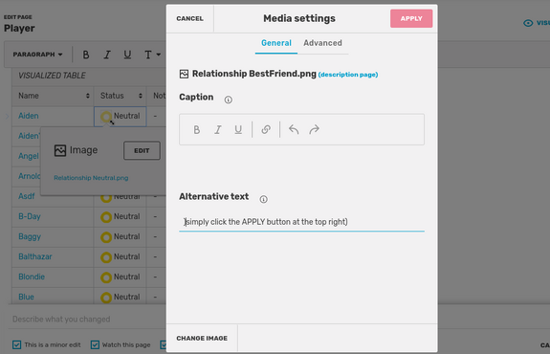Click Underline icon in caption toolbar

point(238,130)
